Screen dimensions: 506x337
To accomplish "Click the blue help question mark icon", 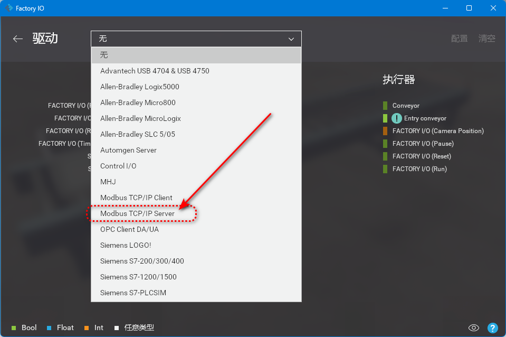I will pyautogui.click(x=492, y=328).
